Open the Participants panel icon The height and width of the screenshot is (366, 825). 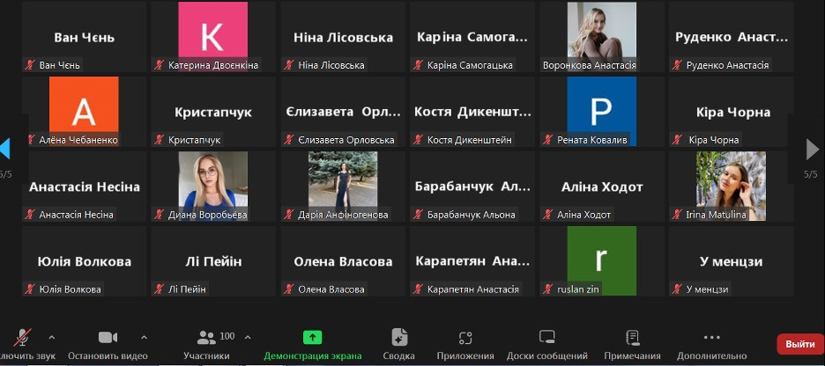click(207, 337)
